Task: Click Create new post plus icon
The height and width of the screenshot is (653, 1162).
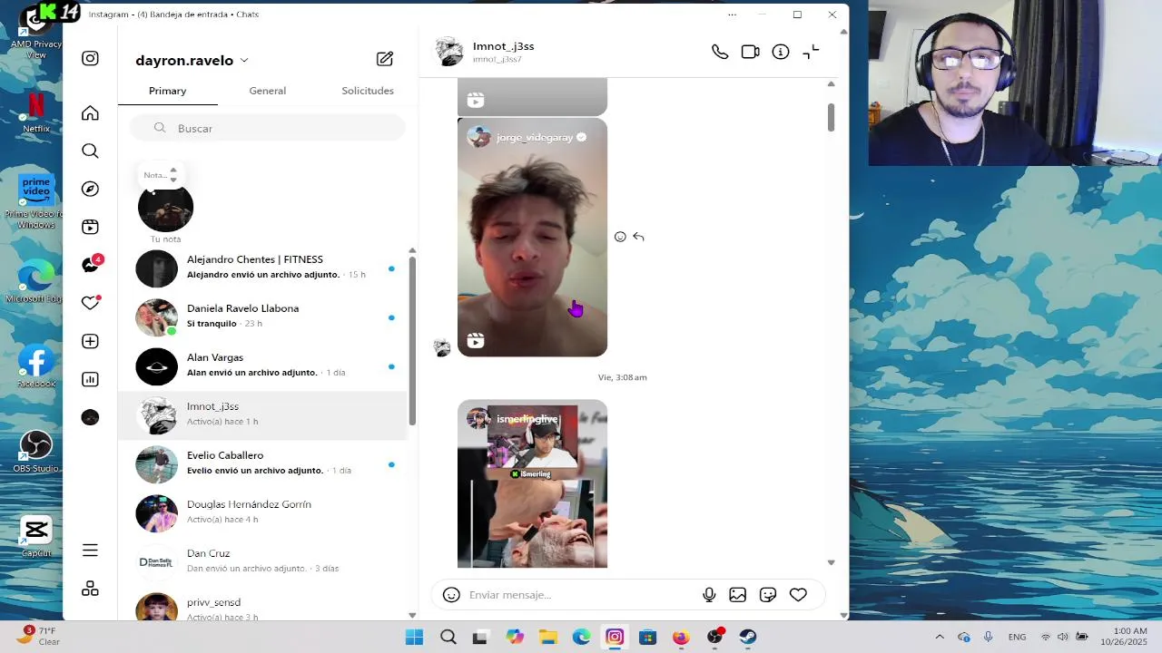Action: point(90,341)
